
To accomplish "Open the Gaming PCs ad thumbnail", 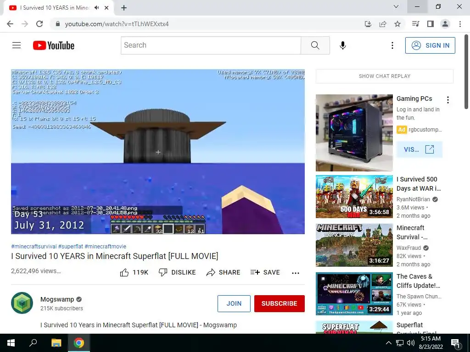I will tap(354, 133).
